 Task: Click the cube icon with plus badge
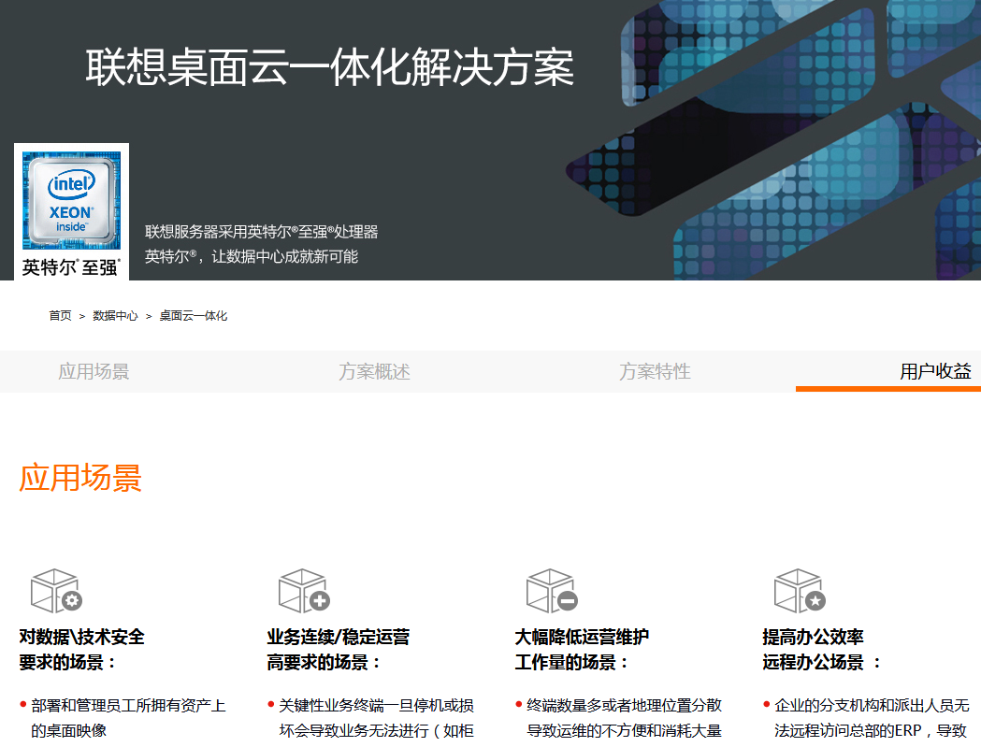(x=304, y=591)
